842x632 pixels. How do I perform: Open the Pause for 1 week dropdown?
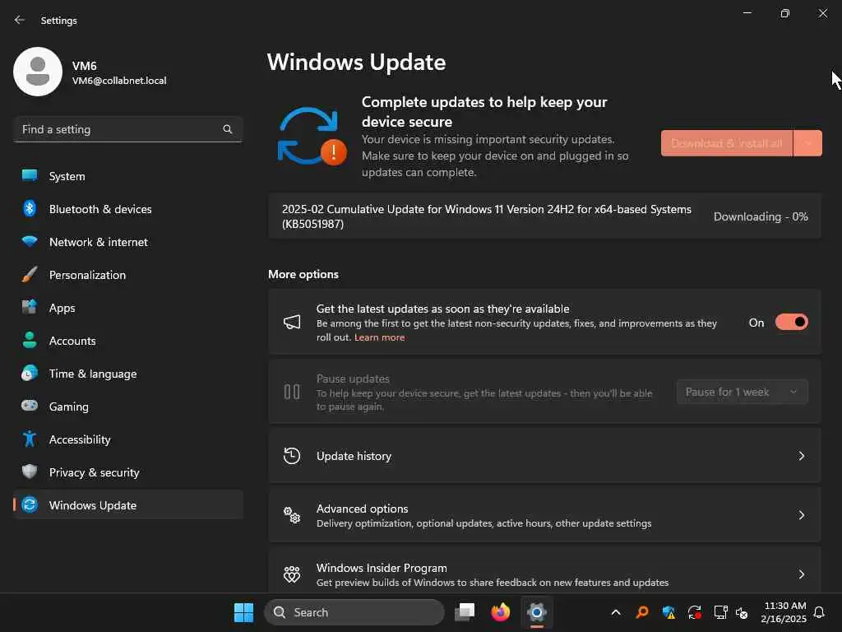pos(743,392)
